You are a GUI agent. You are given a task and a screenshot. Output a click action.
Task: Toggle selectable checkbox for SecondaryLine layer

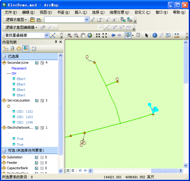click(37, 63)
